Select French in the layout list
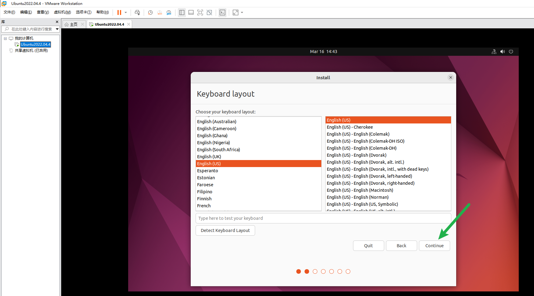This screenshot has height=296, width=534. [258, 206]
